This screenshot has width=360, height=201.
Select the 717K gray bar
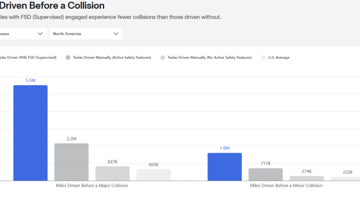[266, 174]
